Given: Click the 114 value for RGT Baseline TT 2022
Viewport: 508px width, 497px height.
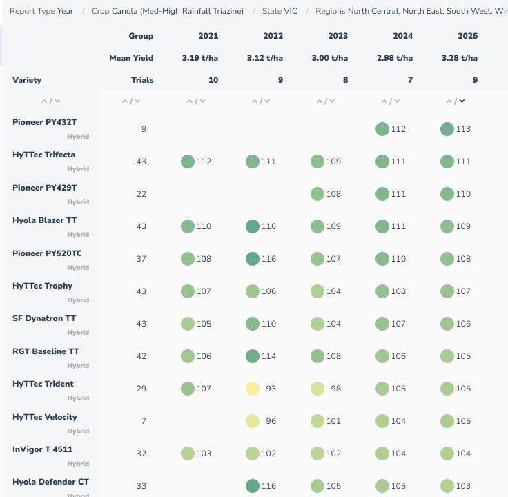Looking at the screenshot, I should click(268, 356).
